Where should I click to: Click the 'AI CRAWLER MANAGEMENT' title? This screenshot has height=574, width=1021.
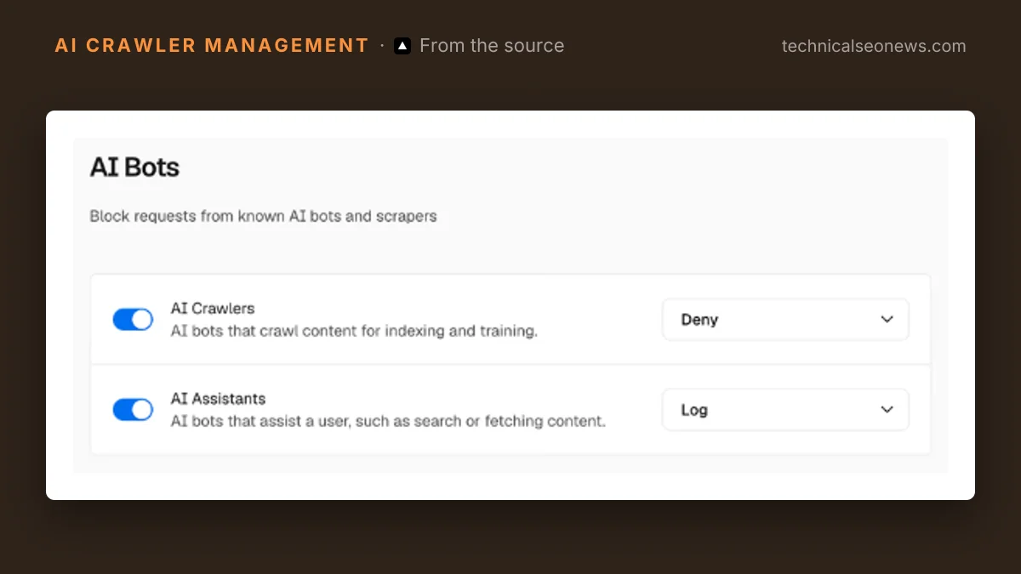[212, 45]
